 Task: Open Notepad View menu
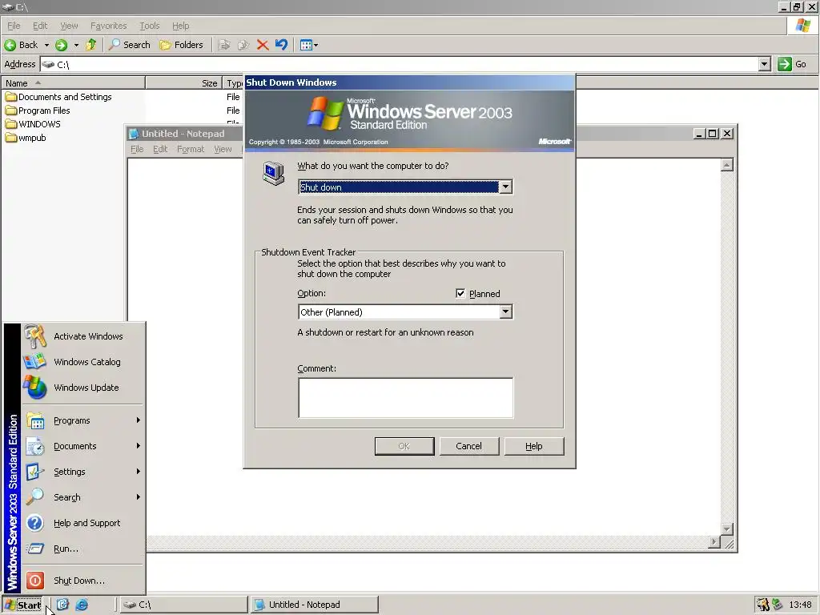point(223,149)
